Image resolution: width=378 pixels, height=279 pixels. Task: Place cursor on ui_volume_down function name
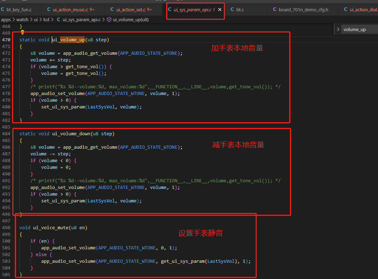click(x=71, y=133)
